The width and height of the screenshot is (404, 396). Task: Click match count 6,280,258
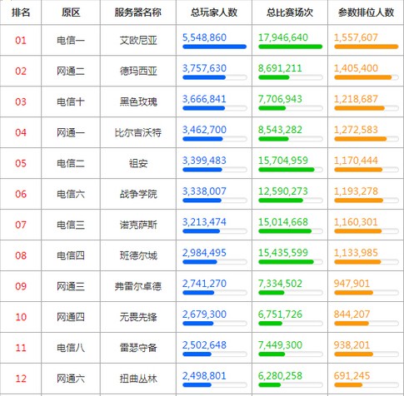[280, 376]
